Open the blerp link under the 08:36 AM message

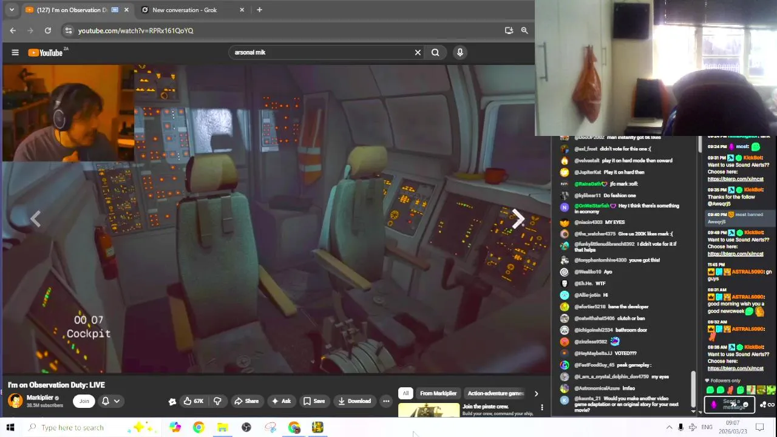pyautogui.click(x=735, y=368)
